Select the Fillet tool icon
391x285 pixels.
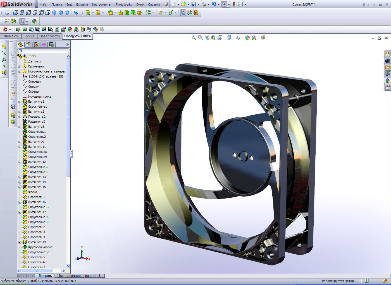110,13
